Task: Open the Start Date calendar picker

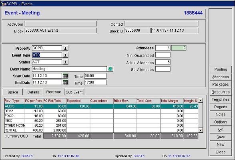Action: [x=65, y=76]
